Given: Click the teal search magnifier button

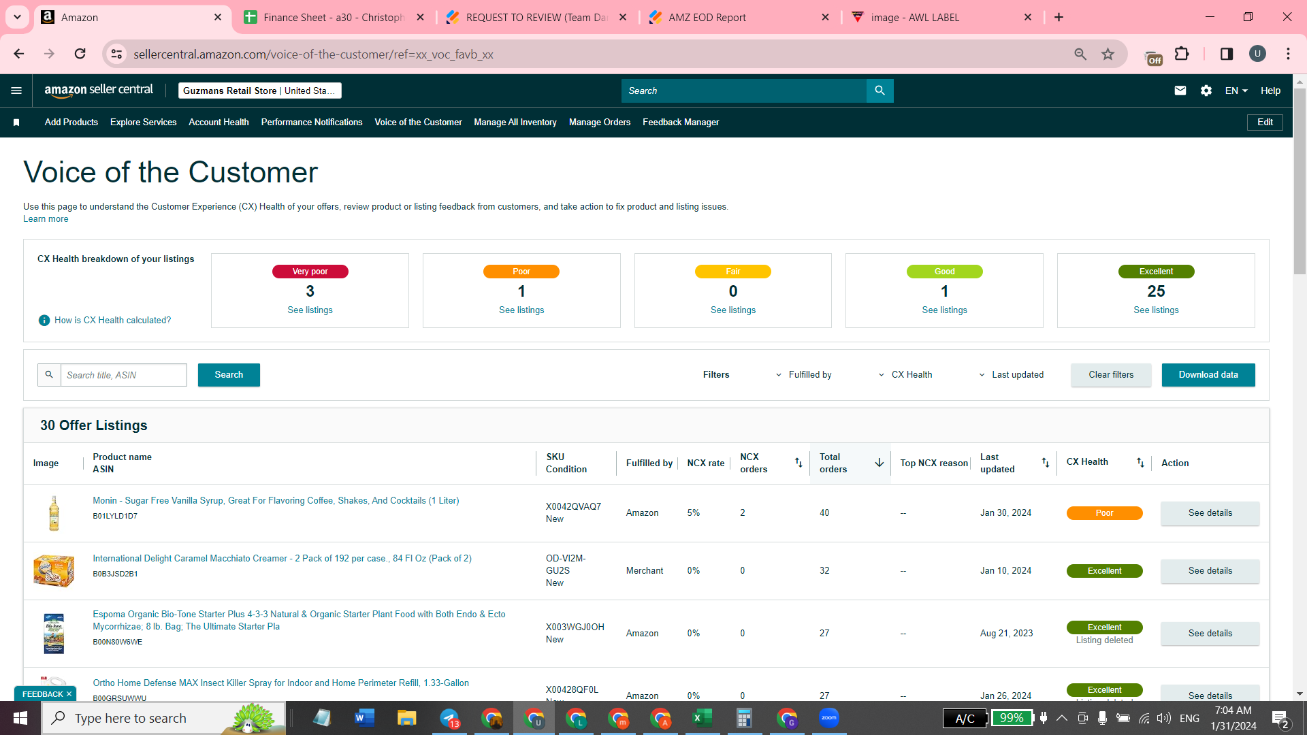Looking at the screenshot, I should (x=880, y=91).
